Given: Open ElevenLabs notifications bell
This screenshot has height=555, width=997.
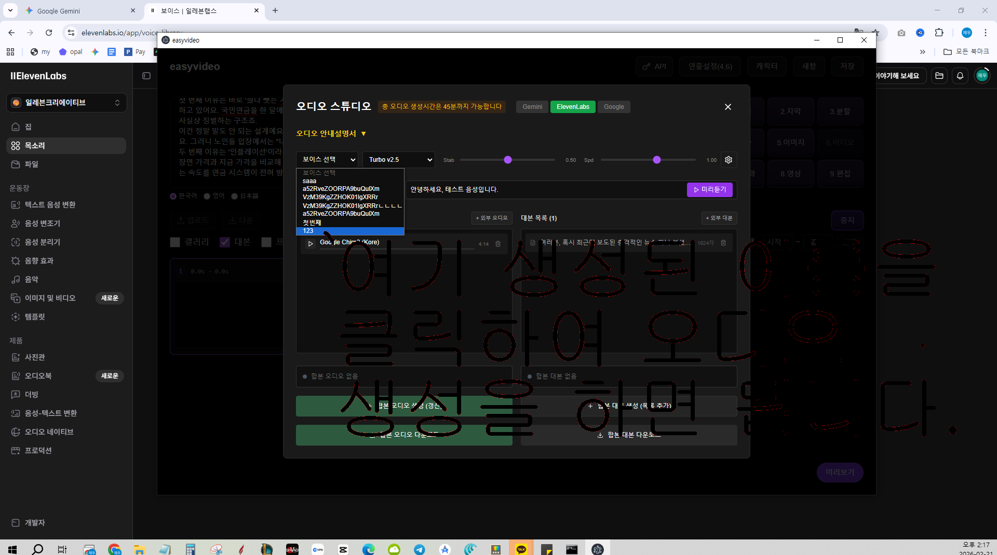Looking at the screenshot, I should [960, 76].
